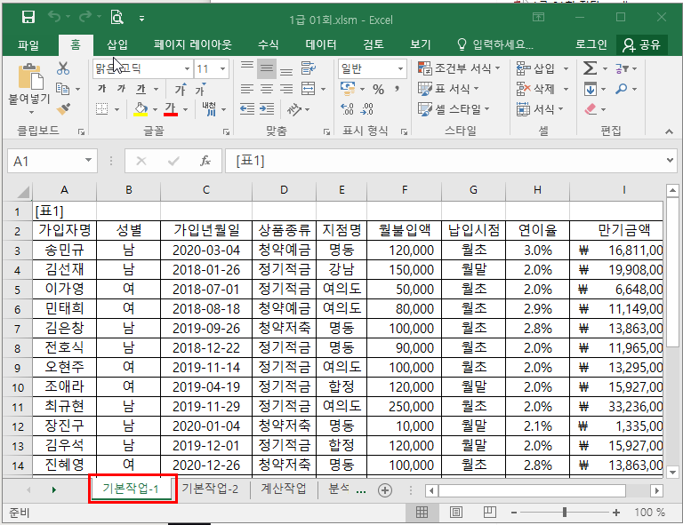683x525 pixels.
Task: Switch to Page Layout view in status bar
Action: click(x=454, y=513)
